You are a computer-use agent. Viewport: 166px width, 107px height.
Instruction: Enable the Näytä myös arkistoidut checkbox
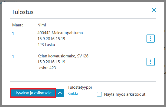(x=99, y=94)
